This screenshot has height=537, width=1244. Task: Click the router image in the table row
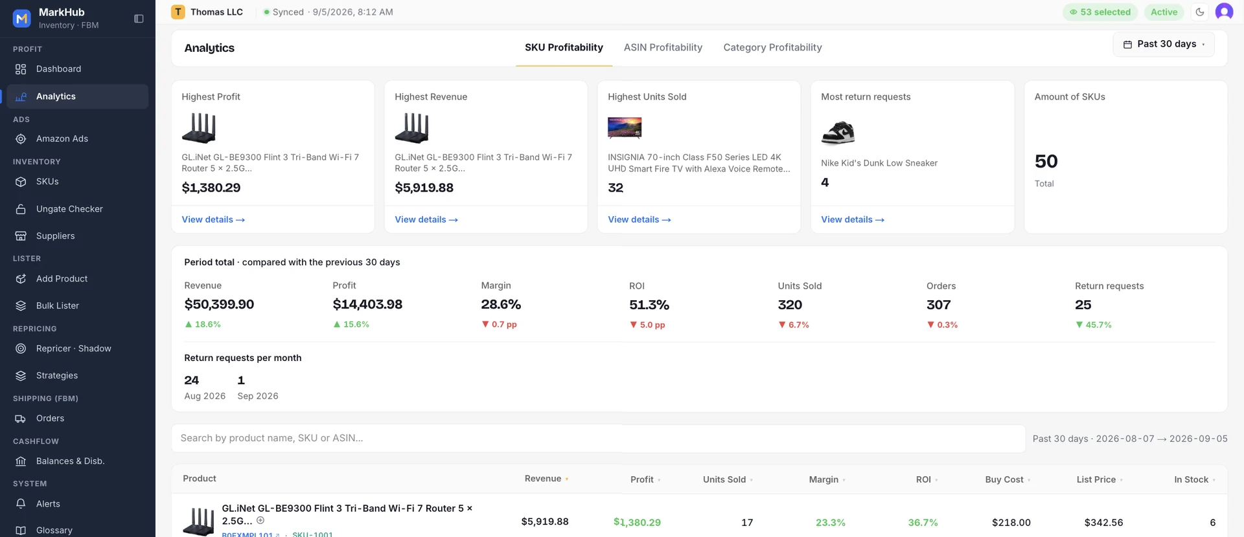199,521
